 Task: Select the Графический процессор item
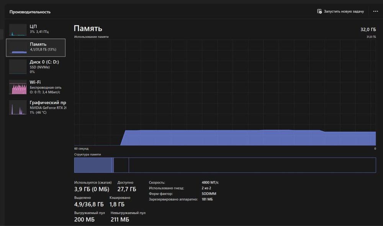[36, 107]
